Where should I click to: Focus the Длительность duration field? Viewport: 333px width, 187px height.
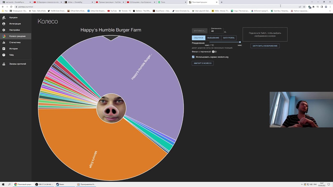pyautogui.click(x=216, y=31)
